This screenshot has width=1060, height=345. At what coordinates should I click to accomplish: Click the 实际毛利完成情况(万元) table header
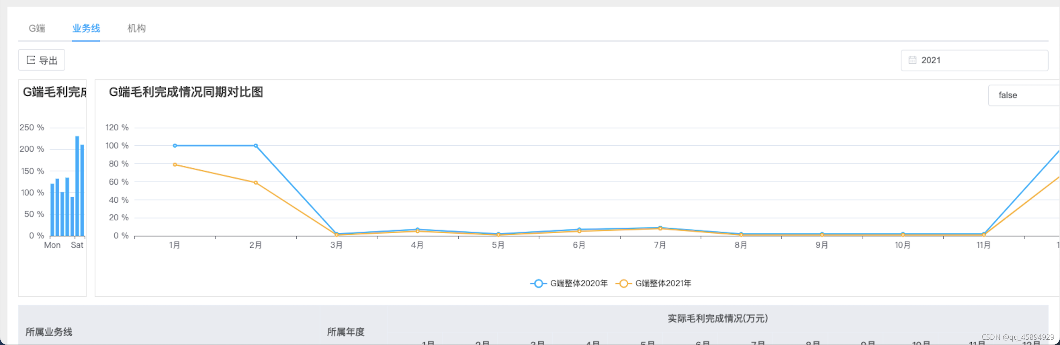pos(717,318)
